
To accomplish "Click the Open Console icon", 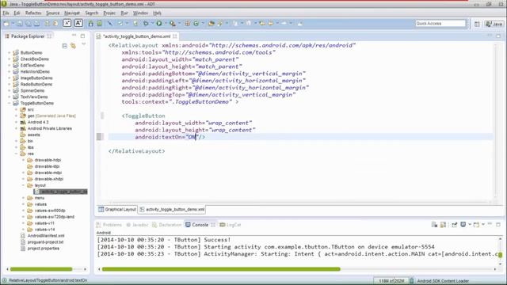I will tap(476, 225).
